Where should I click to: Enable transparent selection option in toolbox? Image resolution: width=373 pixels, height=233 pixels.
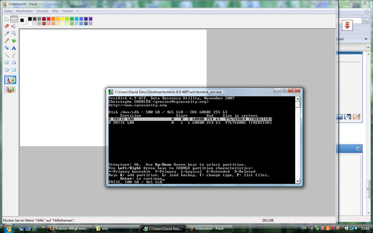click(x=10, y=89)
